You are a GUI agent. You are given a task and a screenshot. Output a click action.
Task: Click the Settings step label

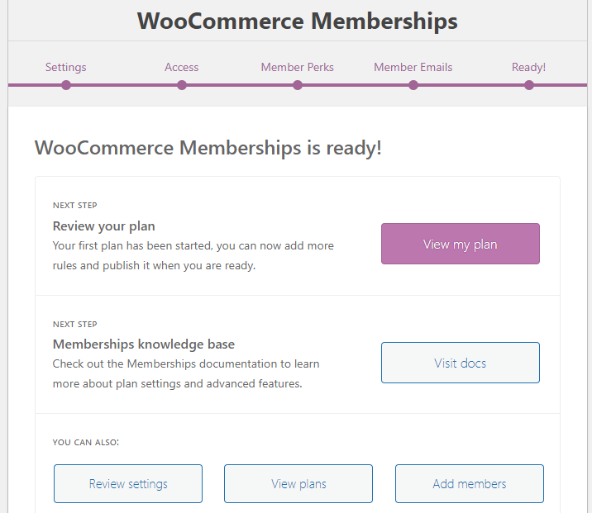point(65,67)
